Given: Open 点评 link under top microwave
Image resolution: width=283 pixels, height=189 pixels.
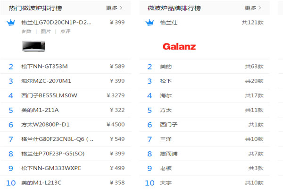Looking at the screenshot, I should pyautogui.click(x=66, y=32).
